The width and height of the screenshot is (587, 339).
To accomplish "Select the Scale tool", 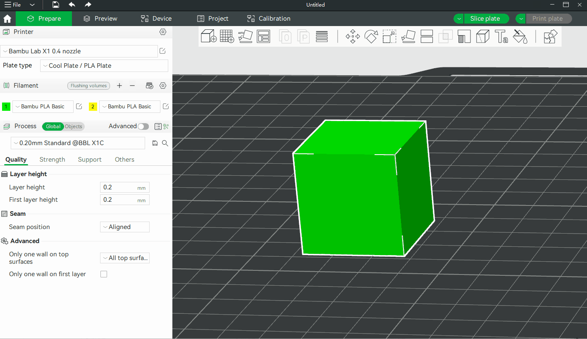I will [x=389, y=36].
